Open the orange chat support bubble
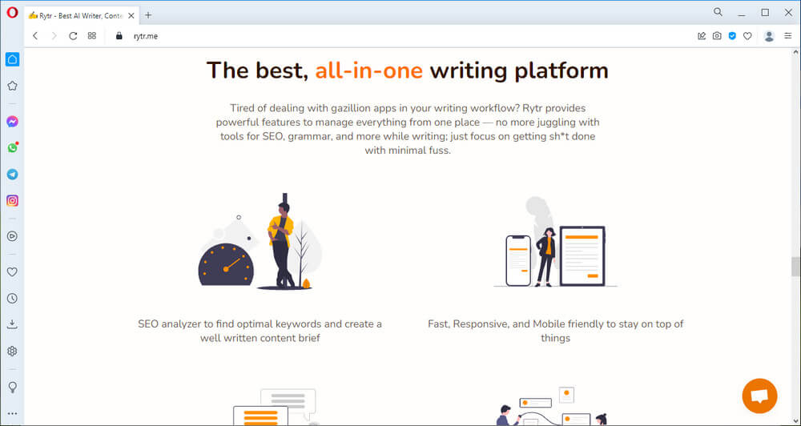 759,396
